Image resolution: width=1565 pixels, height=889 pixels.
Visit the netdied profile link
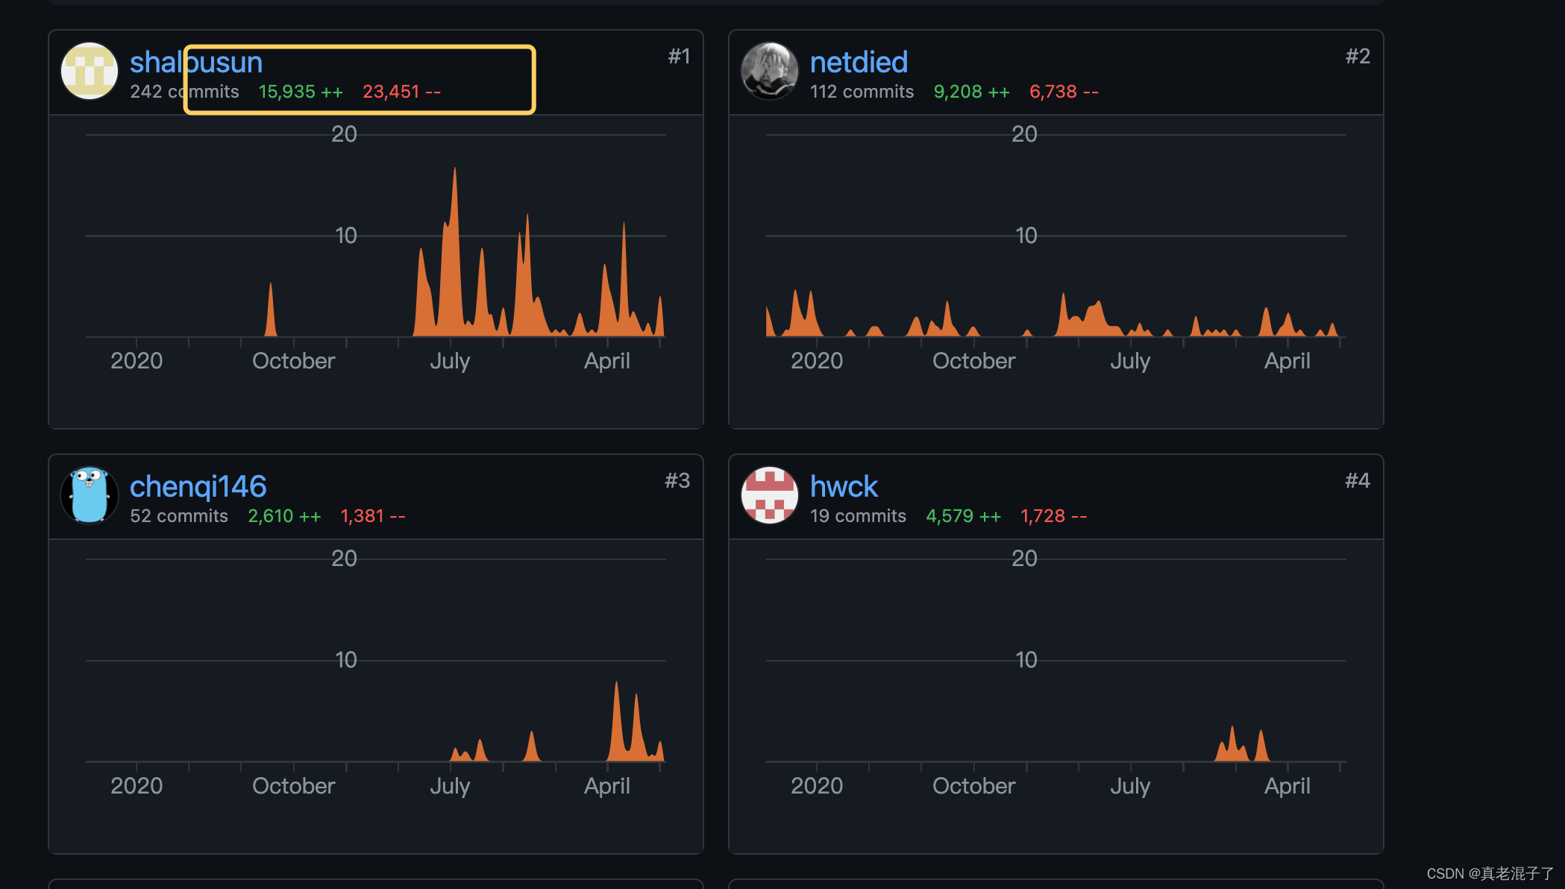pyautogui.click(x=859, y=62)
